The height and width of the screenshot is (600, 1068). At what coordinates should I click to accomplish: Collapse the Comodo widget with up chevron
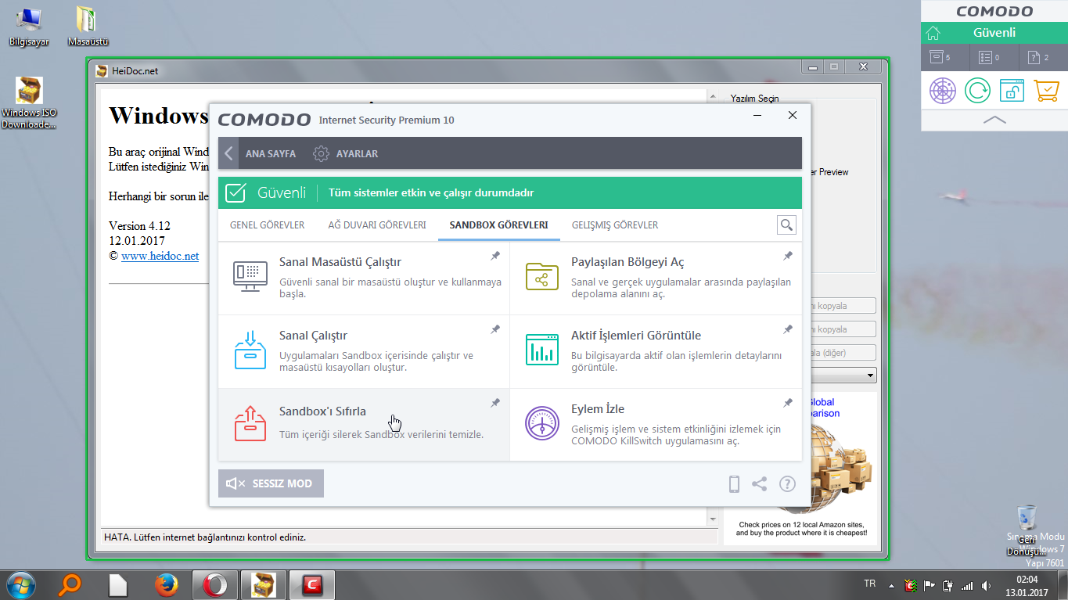pyautogui.click(x=994, y=120)
